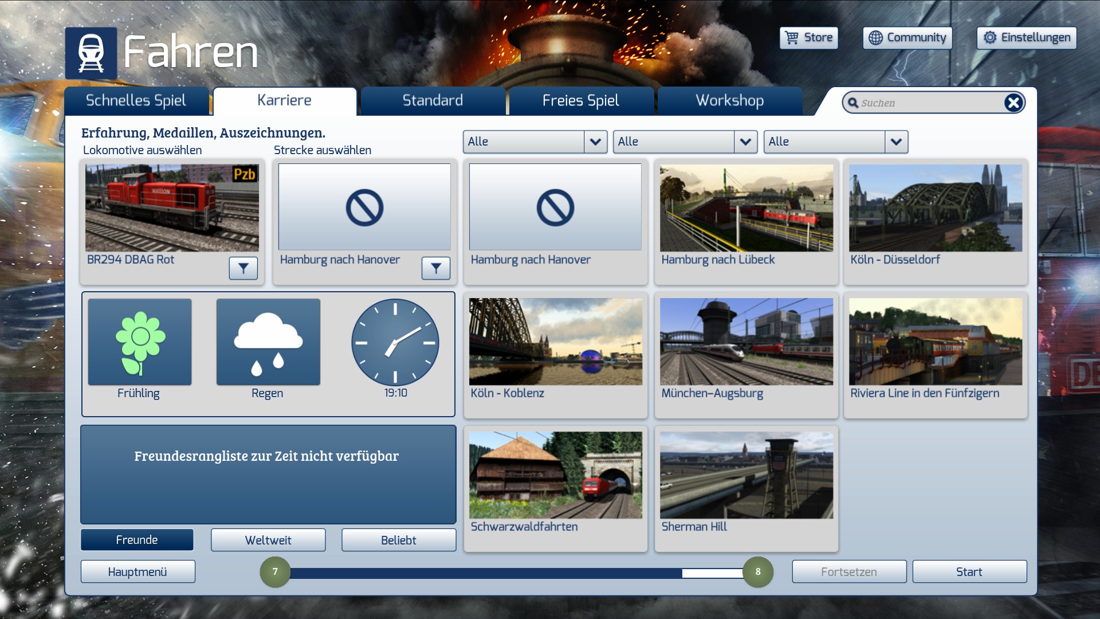
Task: Open the Workshop tab
Action: coord(729,101)
